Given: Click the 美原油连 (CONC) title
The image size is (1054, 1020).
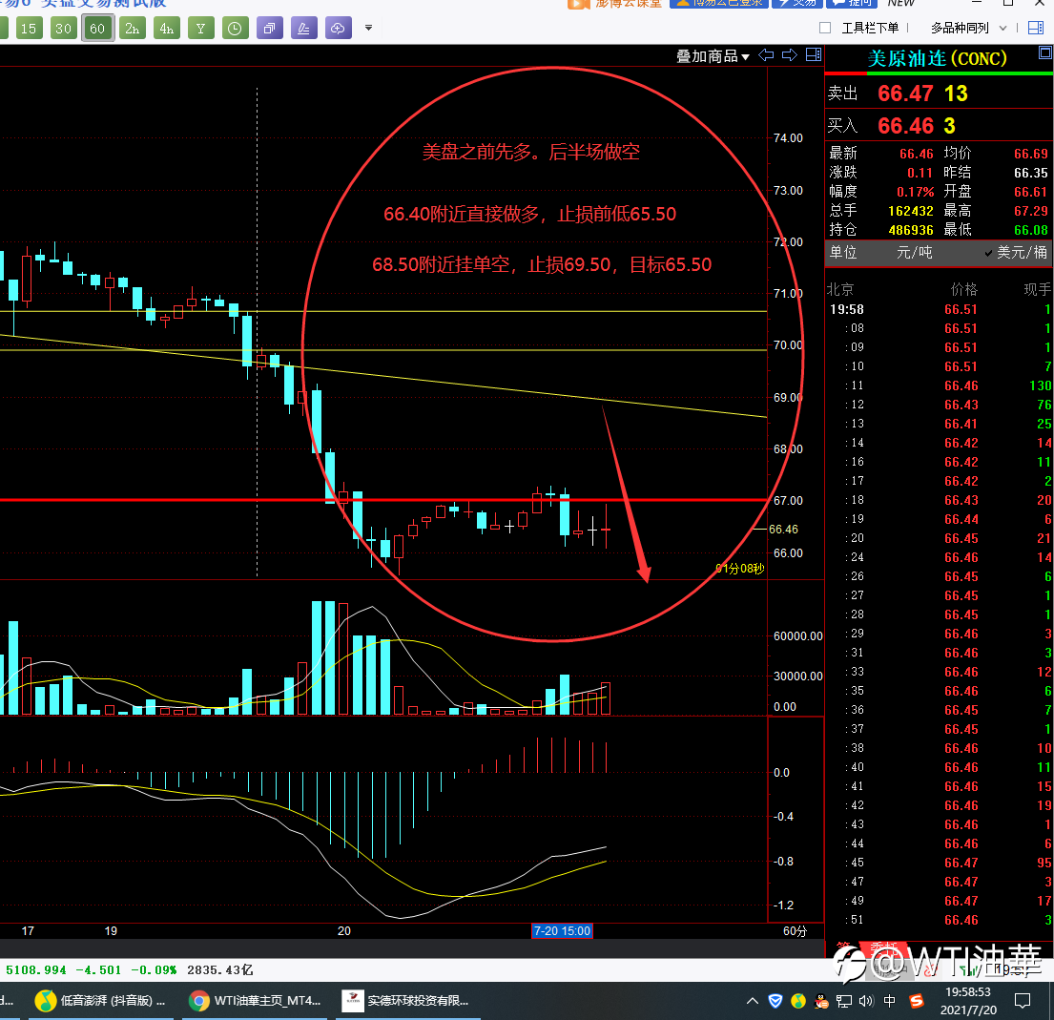Looking at the screenshot, I should 937,58.
